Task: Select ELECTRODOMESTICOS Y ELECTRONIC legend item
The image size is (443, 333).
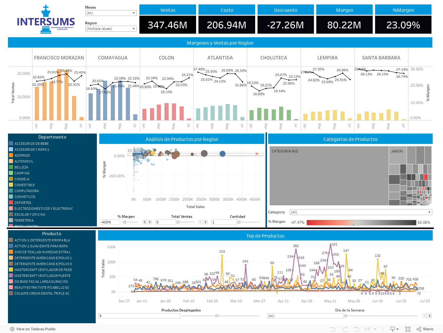Action: (x=44, y=209)
